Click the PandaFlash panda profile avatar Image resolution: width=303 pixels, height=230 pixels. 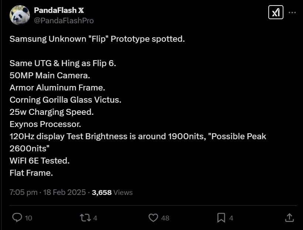click(x=20, y=15)
